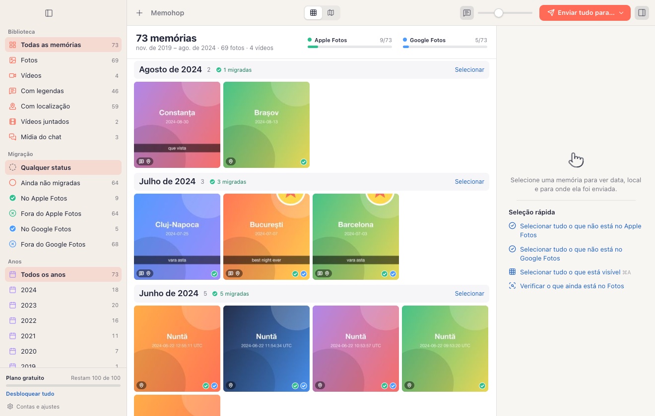Open Nuntă memory from 11:54:34 UTC
Image resolution: width=655 pixels, height=416 pixels.
(266, 349)
